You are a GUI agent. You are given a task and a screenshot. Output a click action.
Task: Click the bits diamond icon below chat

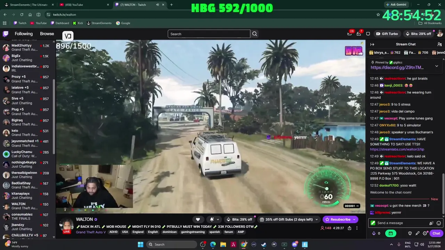click(374, 233)
